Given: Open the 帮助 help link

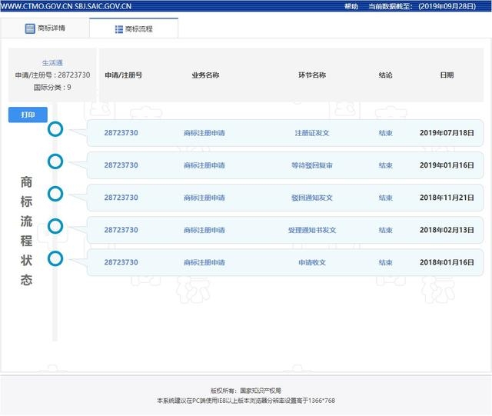Looking at the screenshot, I should [351, 6].
